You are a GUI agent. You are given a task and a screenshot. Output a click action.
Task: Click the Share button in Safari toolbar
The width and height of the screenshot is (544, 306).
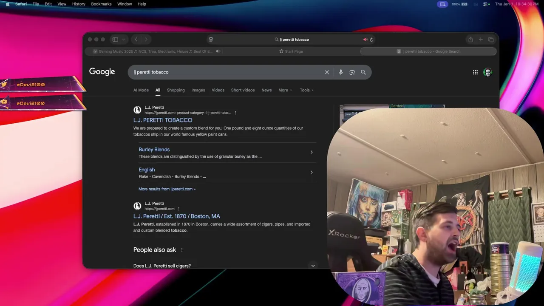[470, 40]
